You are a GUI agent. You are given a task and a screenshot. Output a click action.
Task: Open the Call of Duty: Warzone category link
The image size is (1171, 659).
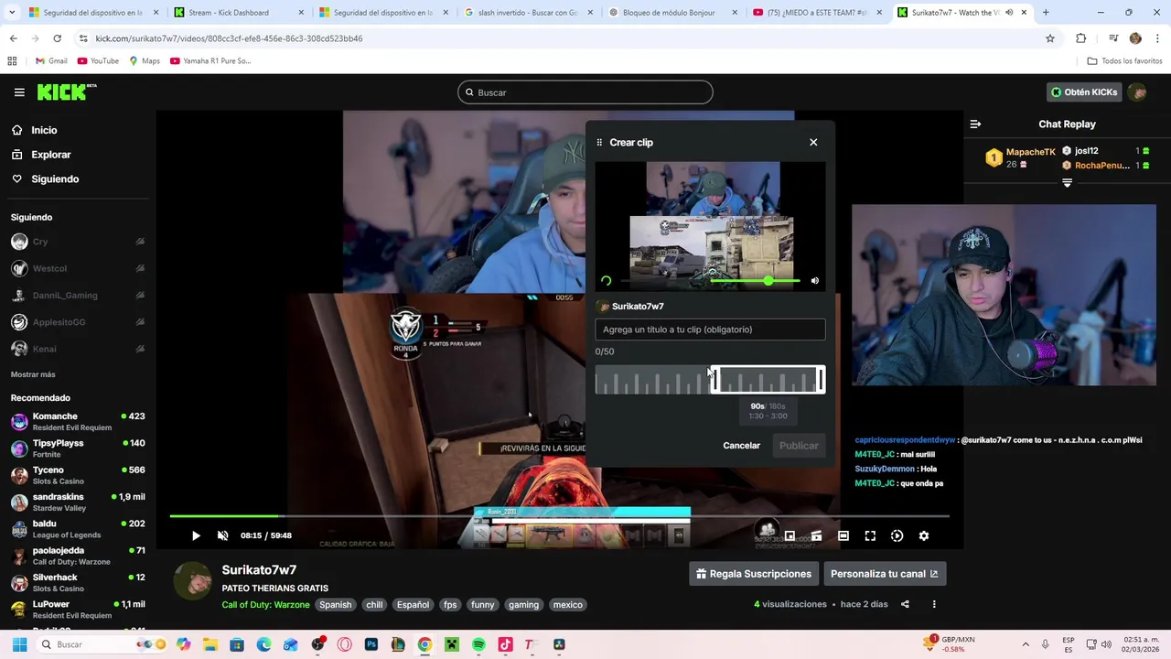(x=265, y=605)
